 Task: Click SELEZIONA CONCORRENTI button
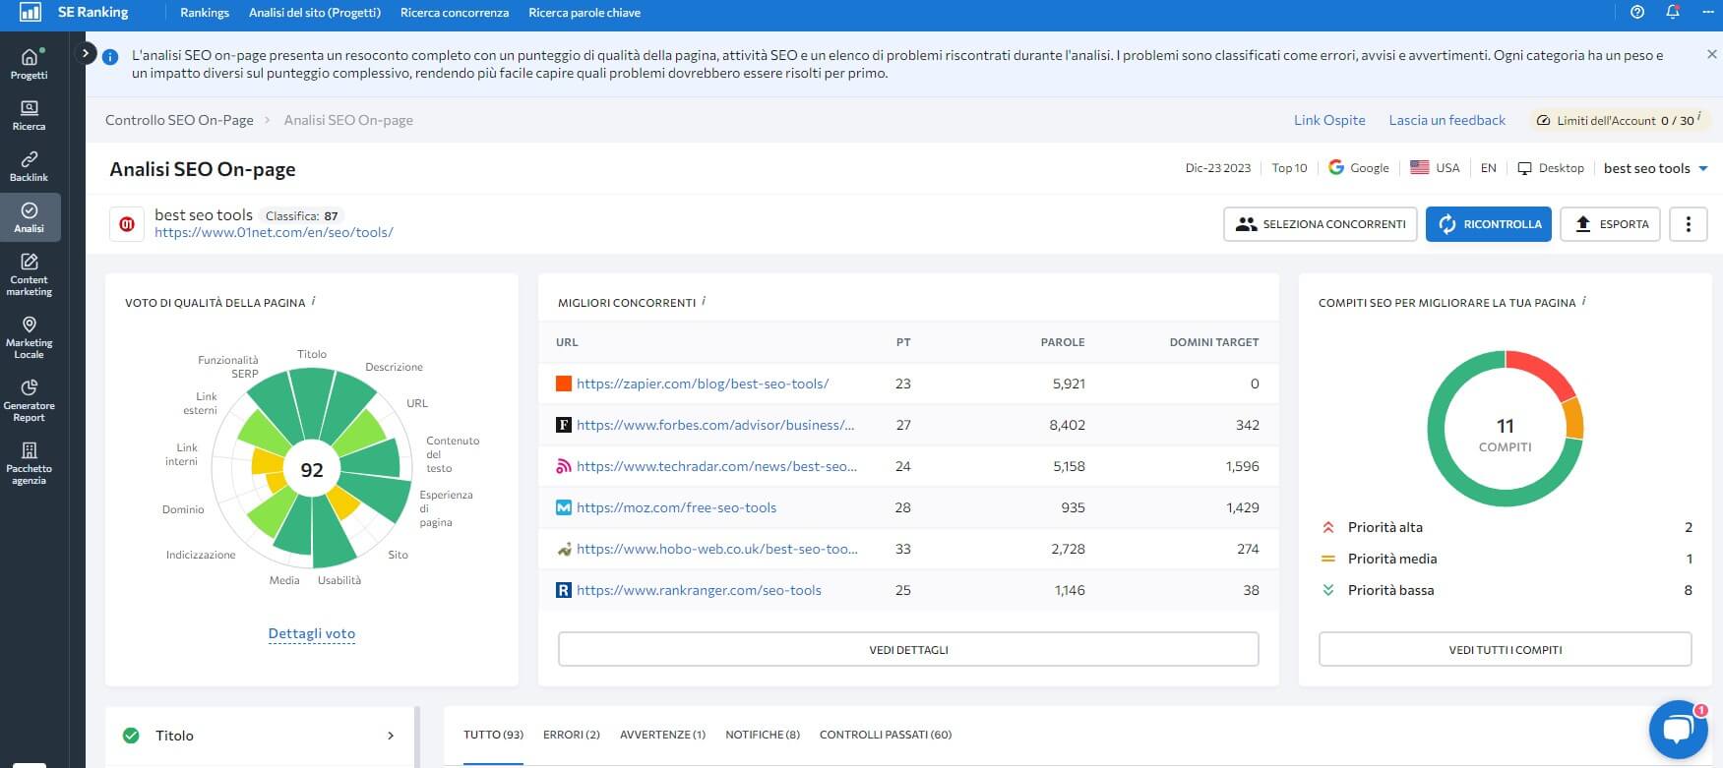pyautogui.click(x=1321, y=224)
